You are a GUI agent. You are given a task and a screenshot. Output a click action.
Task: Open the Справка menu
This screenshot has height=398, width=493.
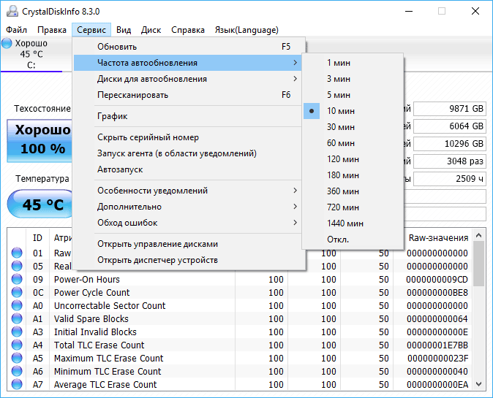pyautogui.click(x=188, y=30)
